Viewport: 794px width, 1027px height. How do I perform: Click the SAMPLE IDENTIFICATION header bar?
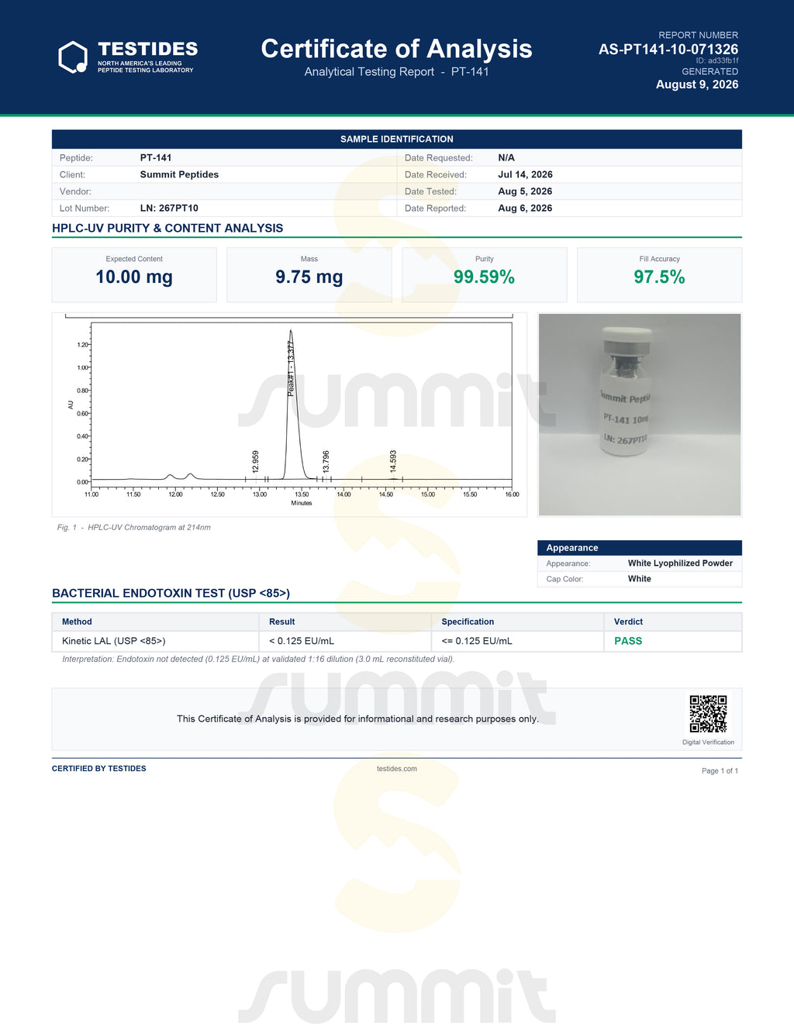[397, 139]
